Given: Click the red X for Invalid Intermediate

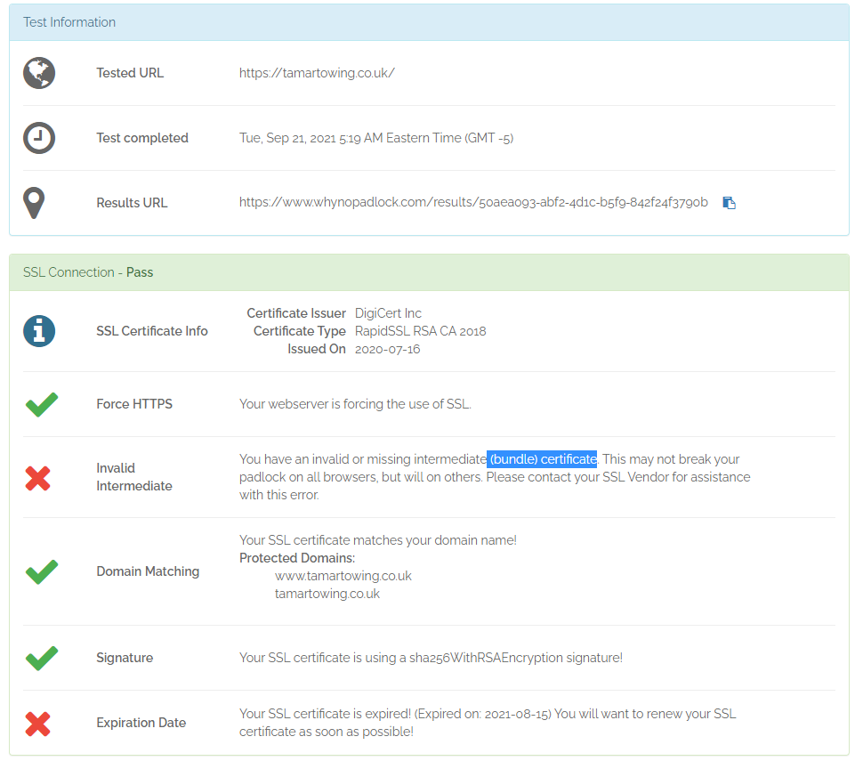Looking at the screenshot, I should [x=38, y=478].
